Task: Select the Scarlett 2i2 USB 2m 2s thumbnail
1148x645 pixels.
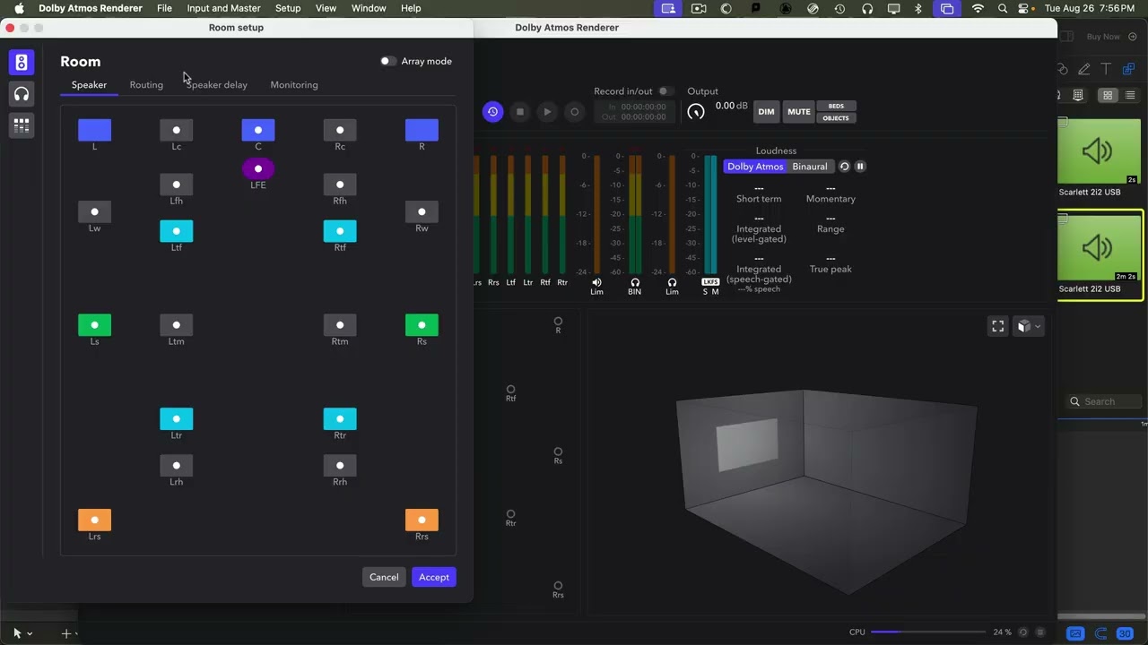Action: 1099,247
